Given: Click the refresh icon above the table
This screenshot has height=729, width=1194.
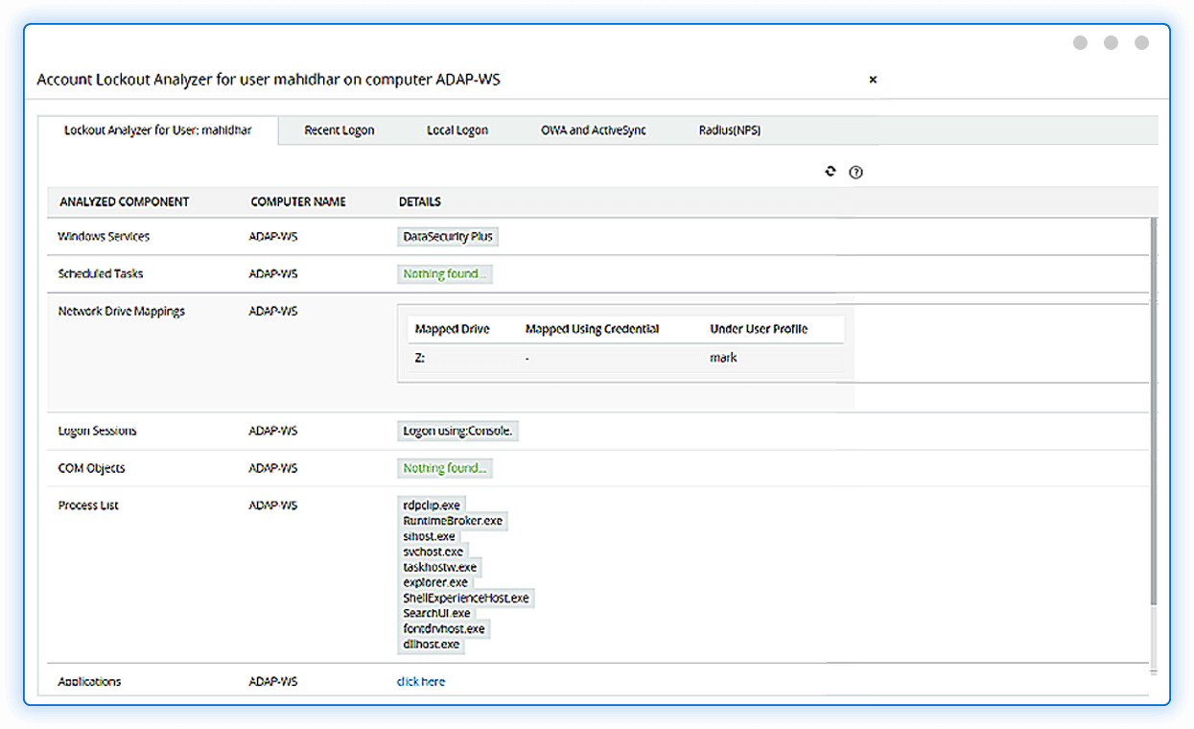Looking at the screenshot, I should pos(831,172).
